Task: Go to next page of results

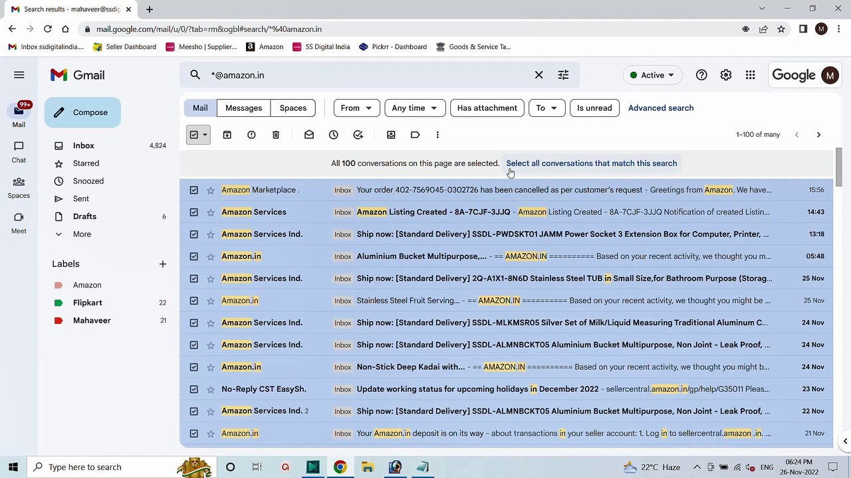Action: pyautogui.click(x=818, y=135)
